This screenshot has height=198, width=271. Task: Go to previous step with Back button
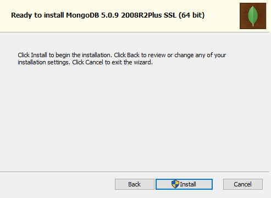(135, 184)
